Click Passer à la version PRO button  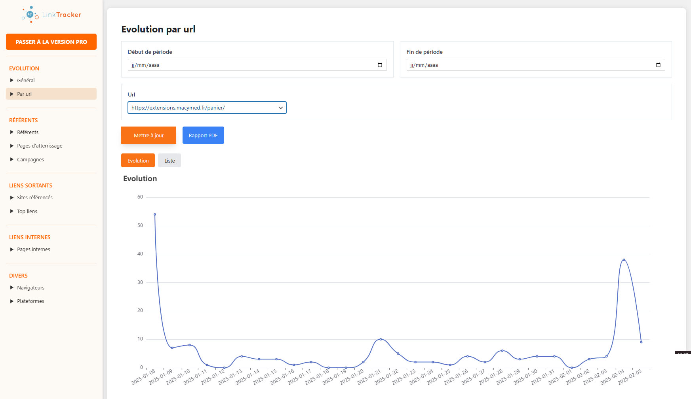tap(51, 42)
